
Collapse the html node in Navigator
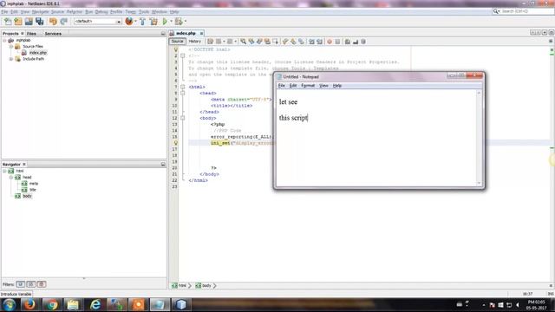coord(4,171)
